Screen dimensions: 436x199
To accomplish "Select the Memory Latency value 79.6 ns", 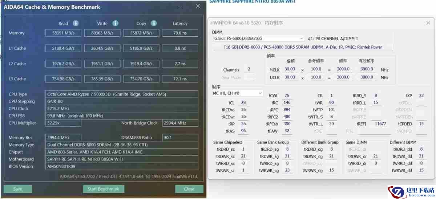I will pos(180,33).
